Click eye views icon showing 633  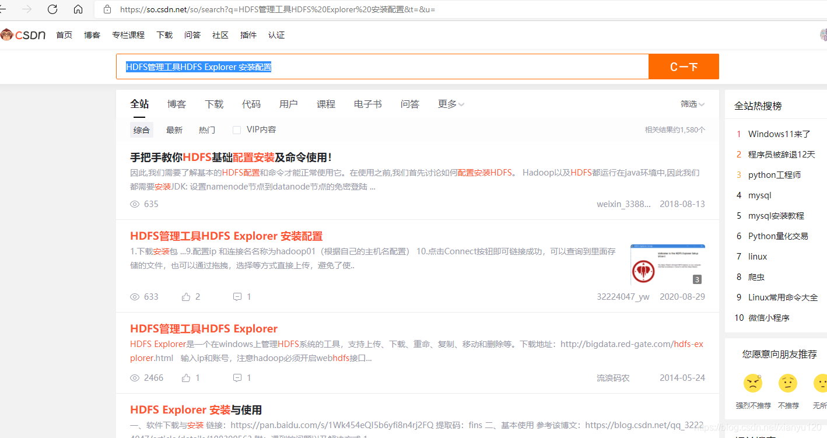pos(135,297)
